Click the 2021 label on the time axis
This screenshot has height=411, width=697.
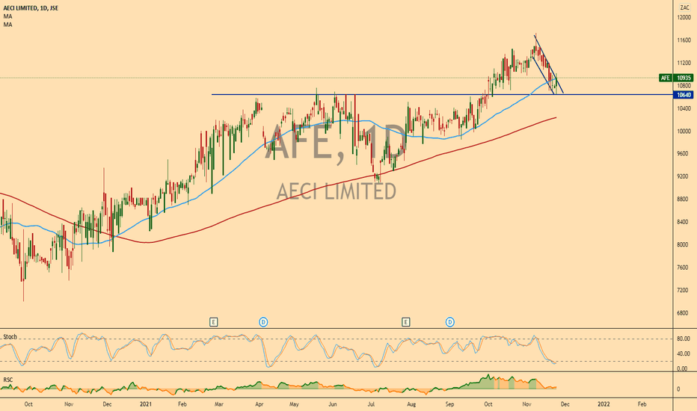tap(146, 404)
